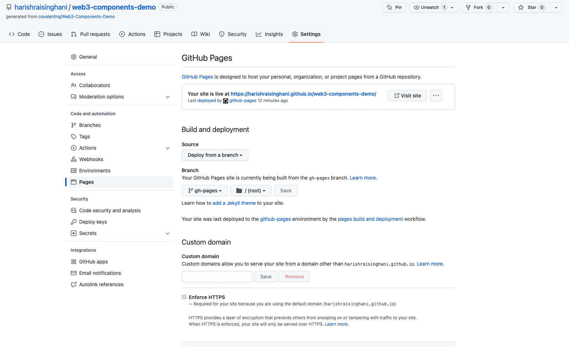Open the Unwatch dropdown arrow
The image size is (569, 347).
(x=452, y=7)
